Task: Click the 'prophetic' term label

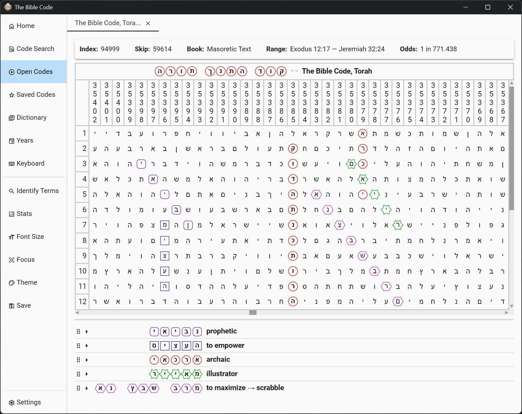Action: (x=222, y=331)
